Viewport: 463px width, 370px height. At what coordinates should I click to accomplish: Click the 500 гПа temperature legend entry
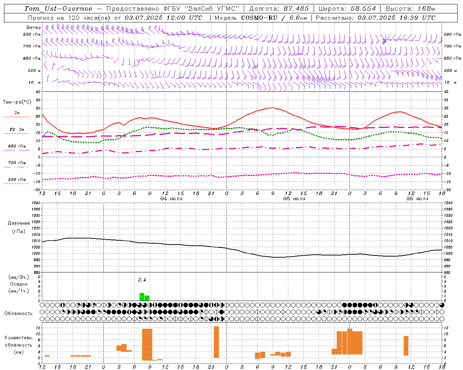click(17, 179)
